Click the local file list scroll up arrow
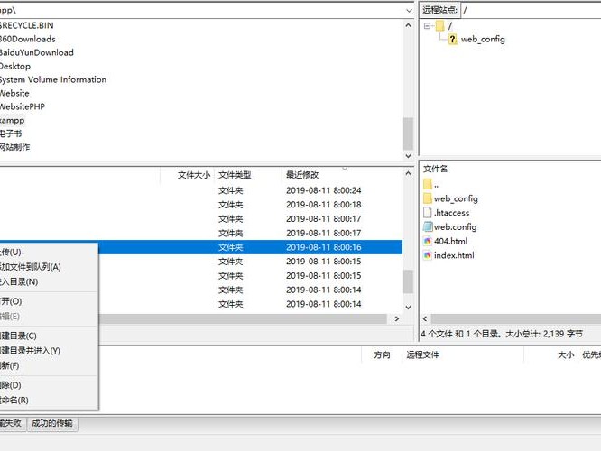601x451 pixels. 408,174
